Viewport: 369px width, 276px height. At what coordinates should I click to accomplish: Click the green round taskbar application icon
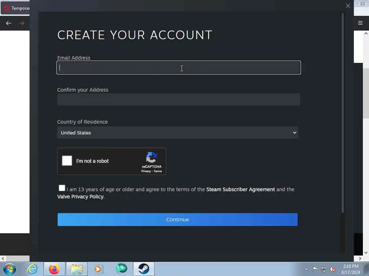pos(121,268)
